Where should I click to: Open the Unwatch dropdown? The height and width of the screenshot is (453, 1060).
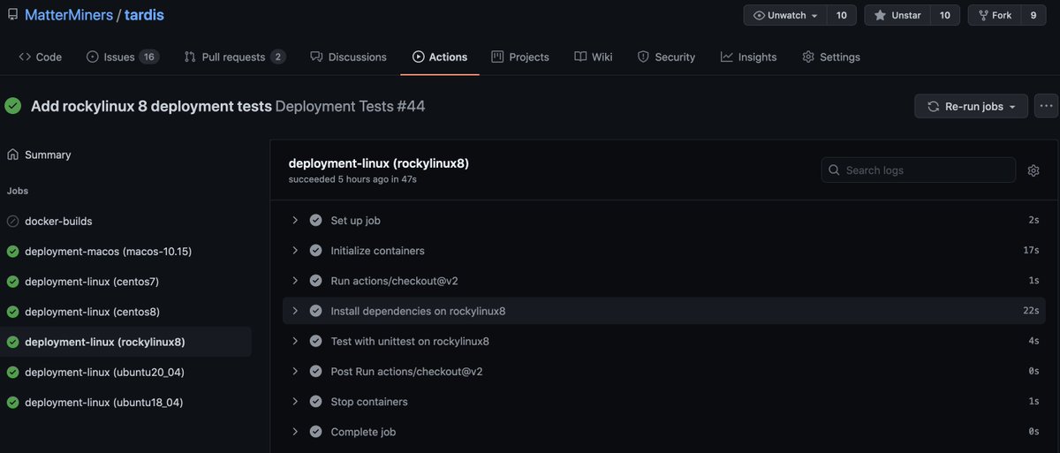[785, 15]
